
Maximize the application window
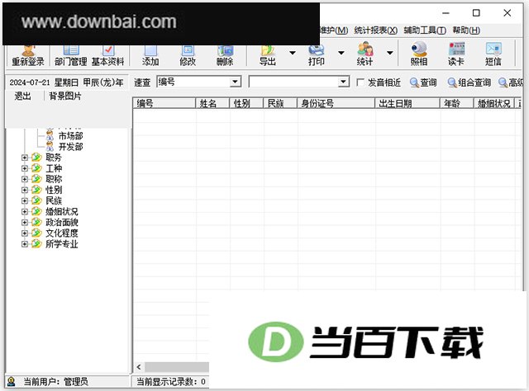(476, 13)
